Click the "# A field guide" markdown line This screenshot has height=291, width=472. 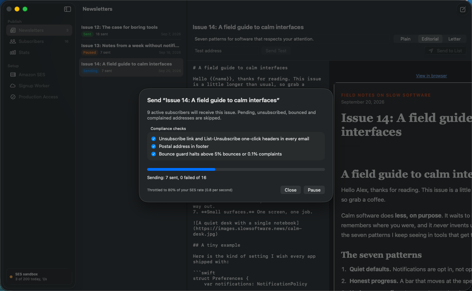[x=240, y=68]
